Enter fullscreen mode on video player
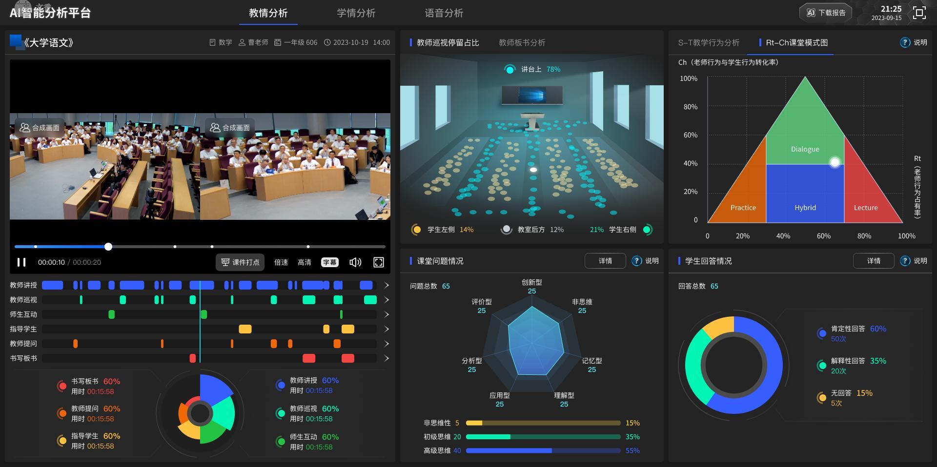Screen dimensions: 937x467 click(x=379, y=262)
